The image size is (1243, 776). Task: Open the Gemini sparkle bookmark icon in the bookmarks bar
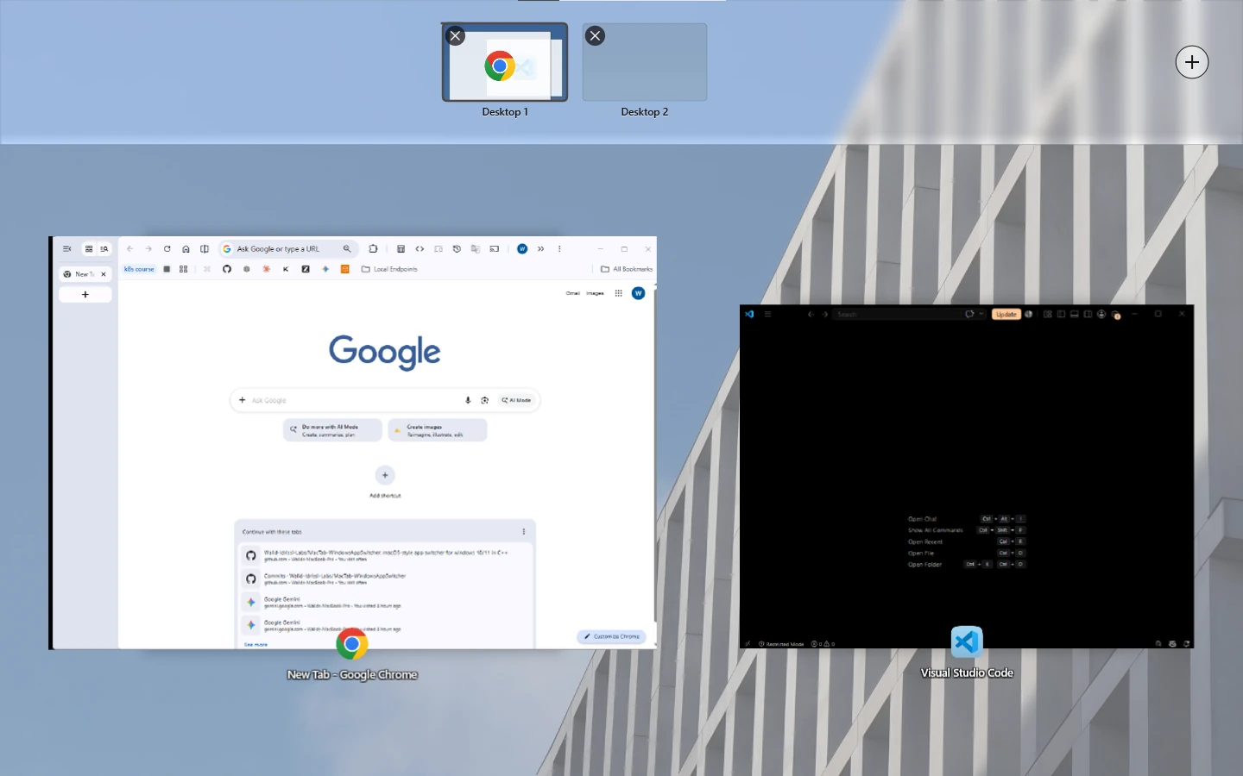(x=325, y=269)
